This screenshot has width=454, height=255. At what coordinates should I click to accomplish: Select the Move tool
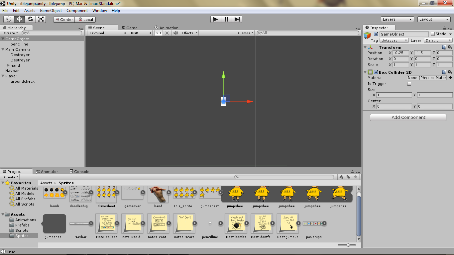[19, 19]
